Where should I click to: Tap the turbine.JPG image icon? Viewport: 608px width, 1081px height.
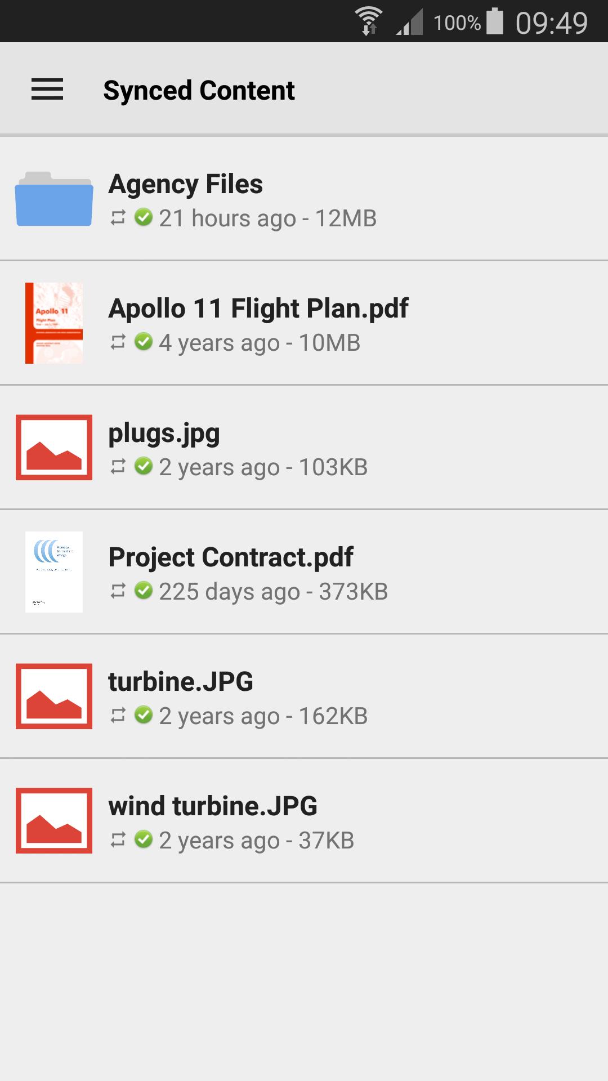pos(54,696)
